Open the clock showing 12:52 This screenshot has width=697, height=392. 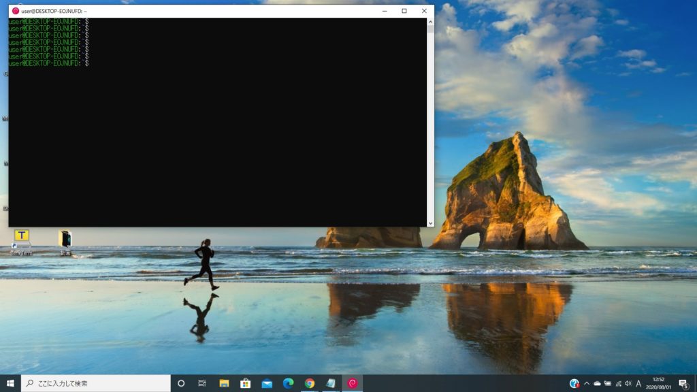pyautogui.click(x=658, y=383)
